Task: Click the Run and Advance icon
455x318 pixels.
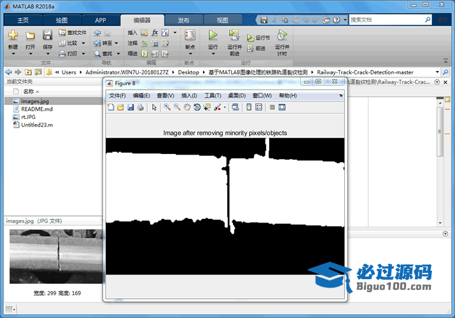Action: click(234, 35)
